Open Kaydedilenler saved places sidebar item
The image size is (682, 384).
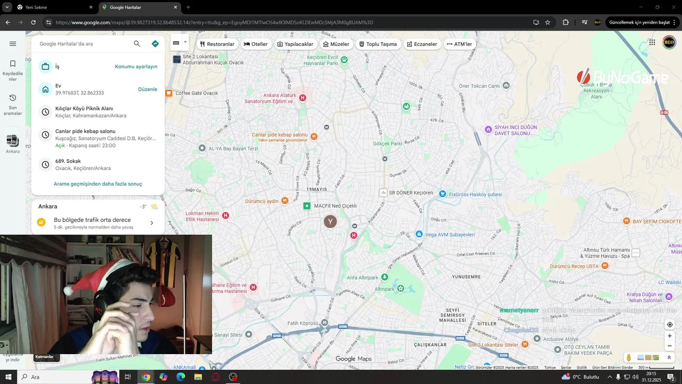13,70
